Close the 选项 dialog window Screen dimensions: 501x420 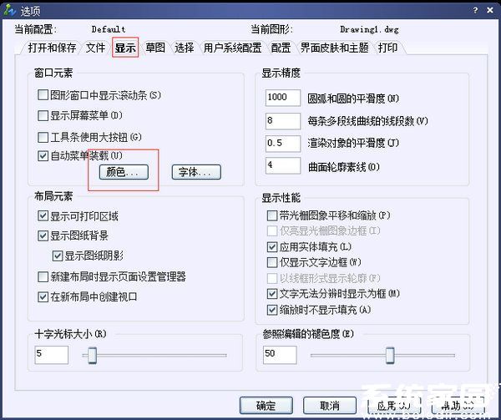(x=490, y=10)
